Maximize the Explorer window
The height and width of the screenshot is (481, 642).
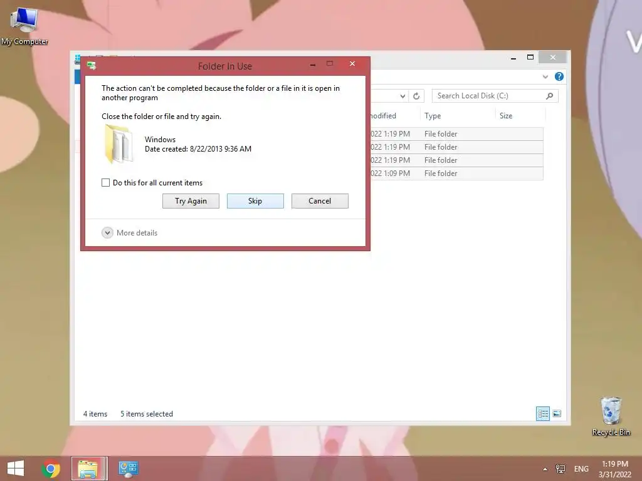(530, 57)
